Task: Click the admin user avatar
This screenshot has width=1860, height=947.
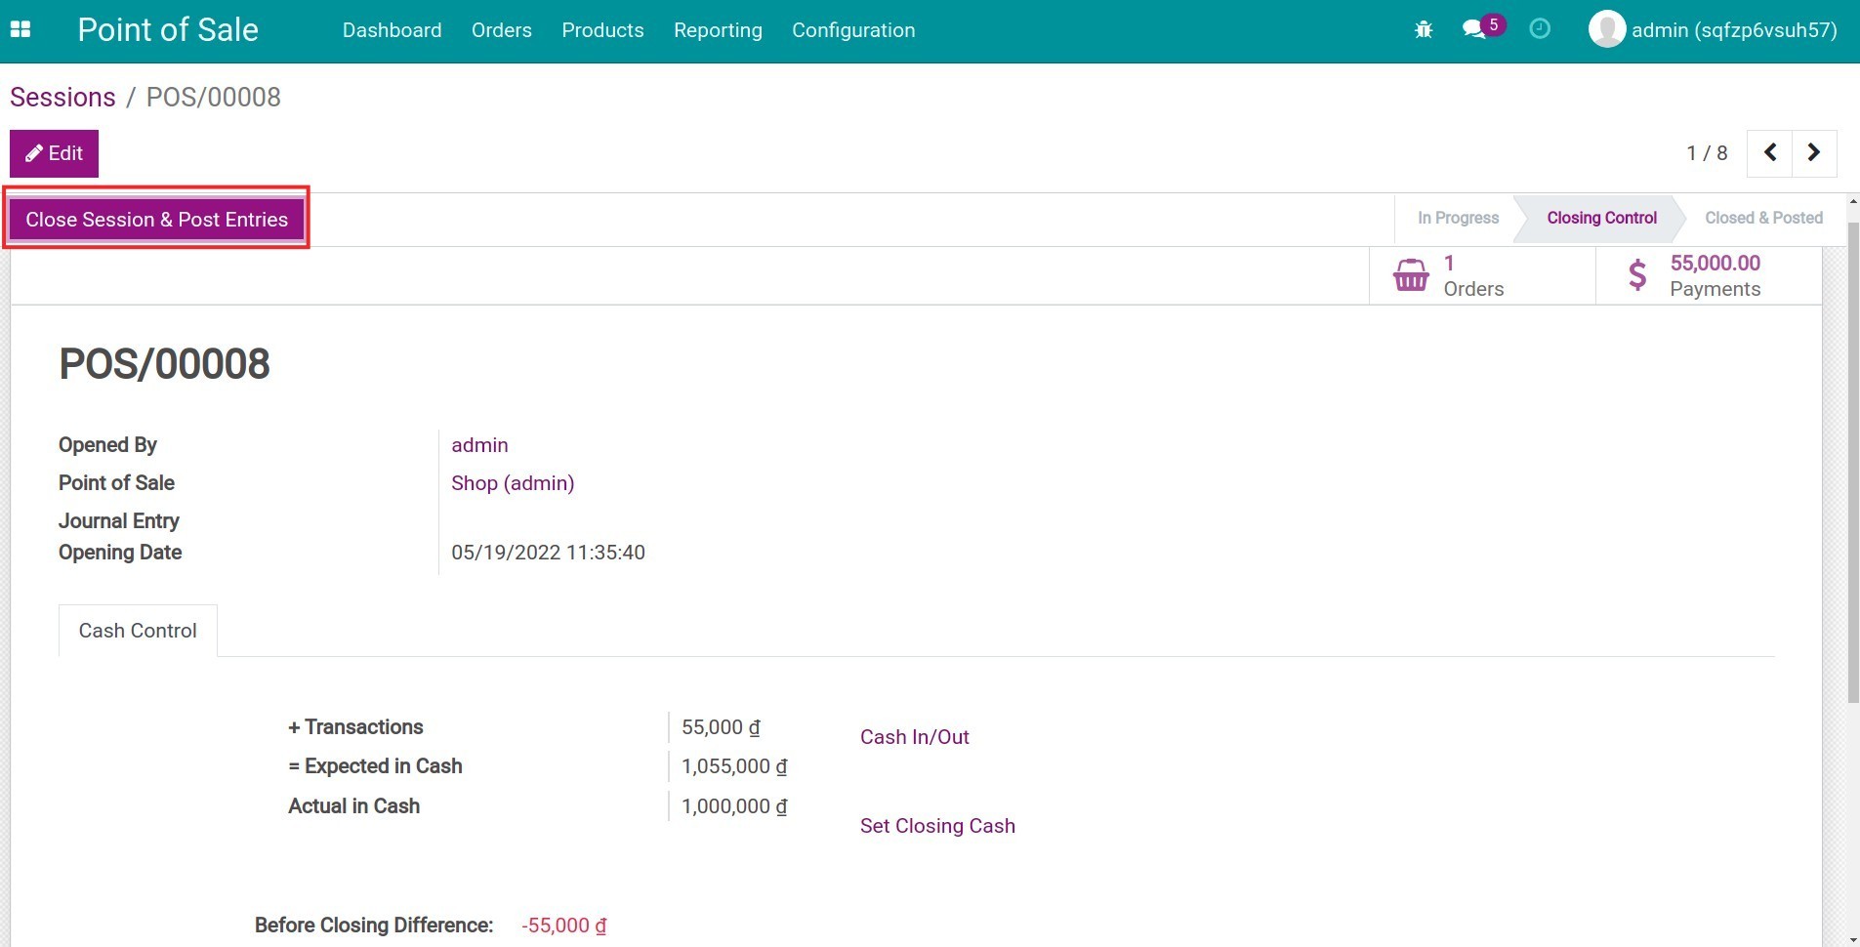Action: (1606, 30)
